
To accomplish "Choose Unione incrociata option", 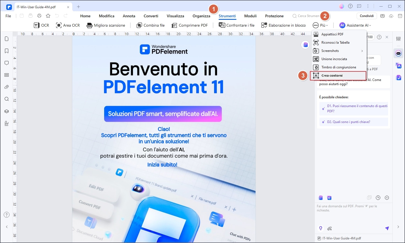I will click(x=339, y=59).
